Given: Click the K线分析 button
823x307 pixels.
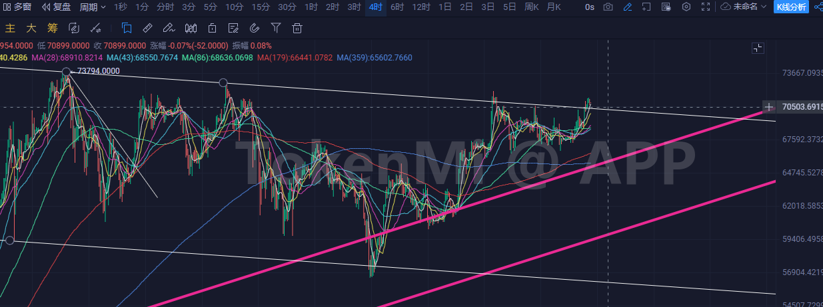Looking at the screenshot, I should [x=791, y=7].
